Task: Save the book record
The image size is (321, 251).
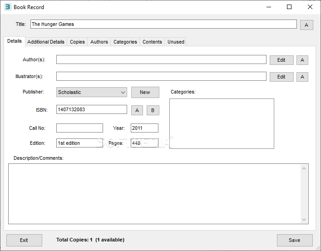Action: click(x=295, y=240)
